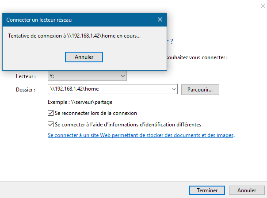Click the Dossier label
Screen dimensions: 267x198
click(26, 90)
